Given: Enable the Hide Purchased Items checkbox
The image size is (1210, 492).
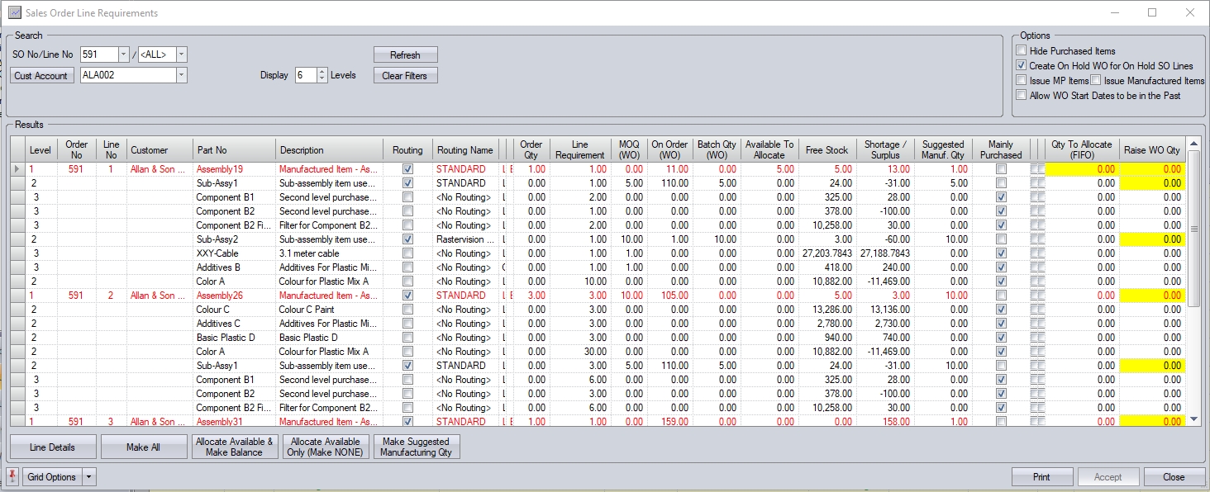Looking at the screenshot, I should click(x=1022, y=51).
